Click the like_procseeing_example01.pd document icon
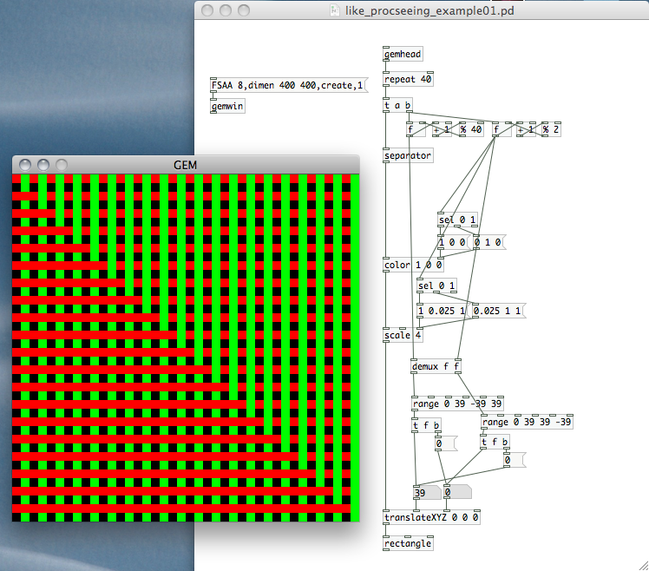 334,10
